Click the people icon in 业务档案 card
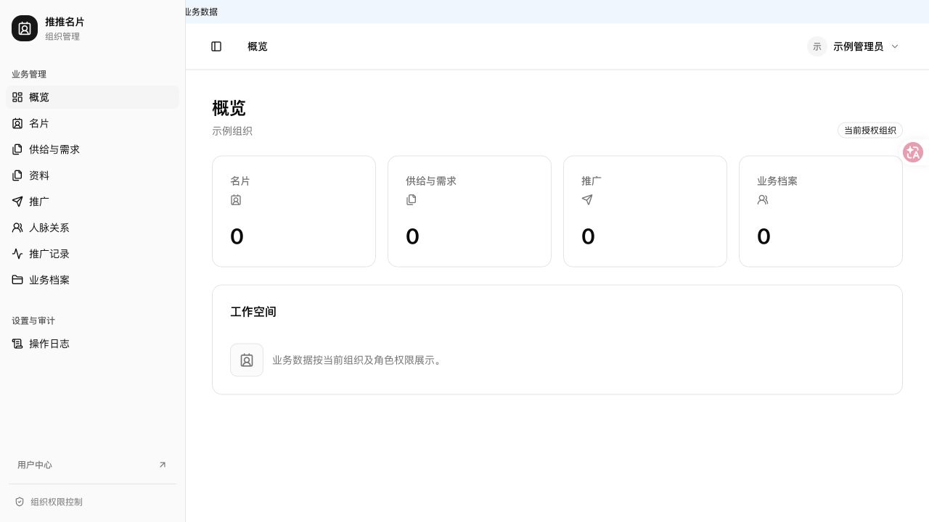This screenshot has height=522, width=929. click(x=763, y=200)
